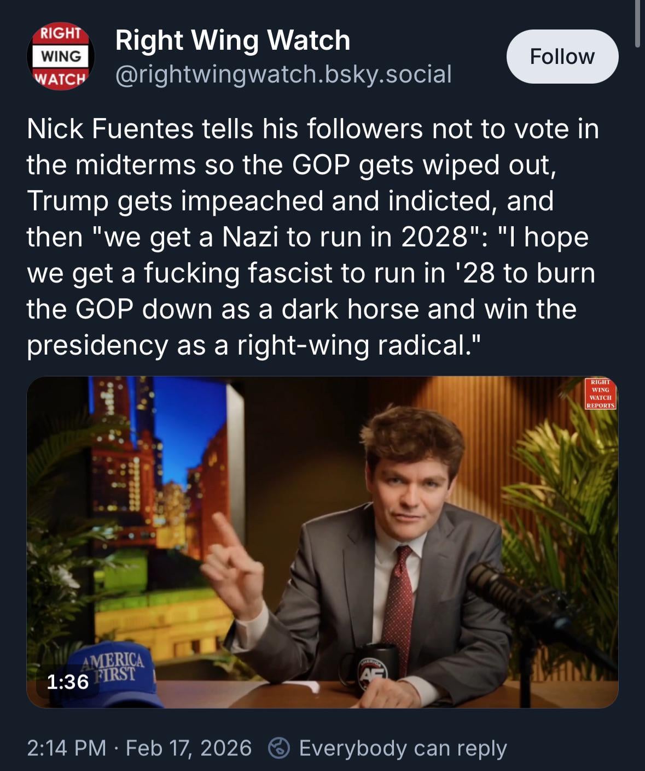
Task: Click the Feb 17, 2026 date
Action: pyautogui.click(x=189, y=748)
